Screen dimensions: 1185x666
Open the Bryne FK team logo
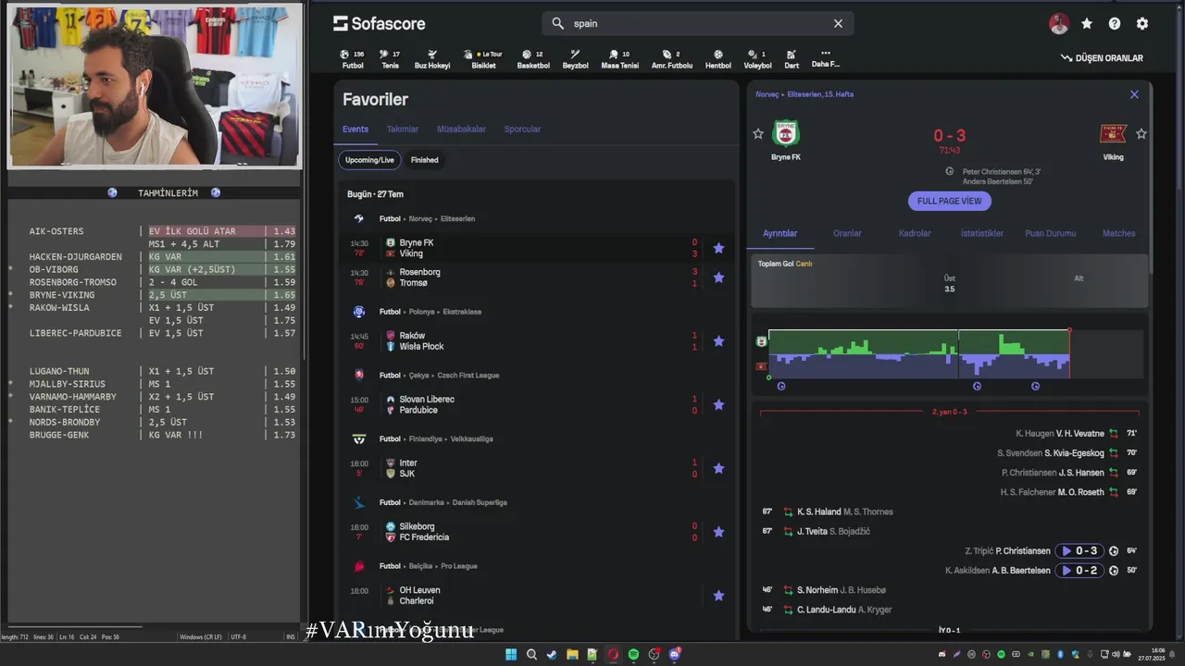pos(786,134)
